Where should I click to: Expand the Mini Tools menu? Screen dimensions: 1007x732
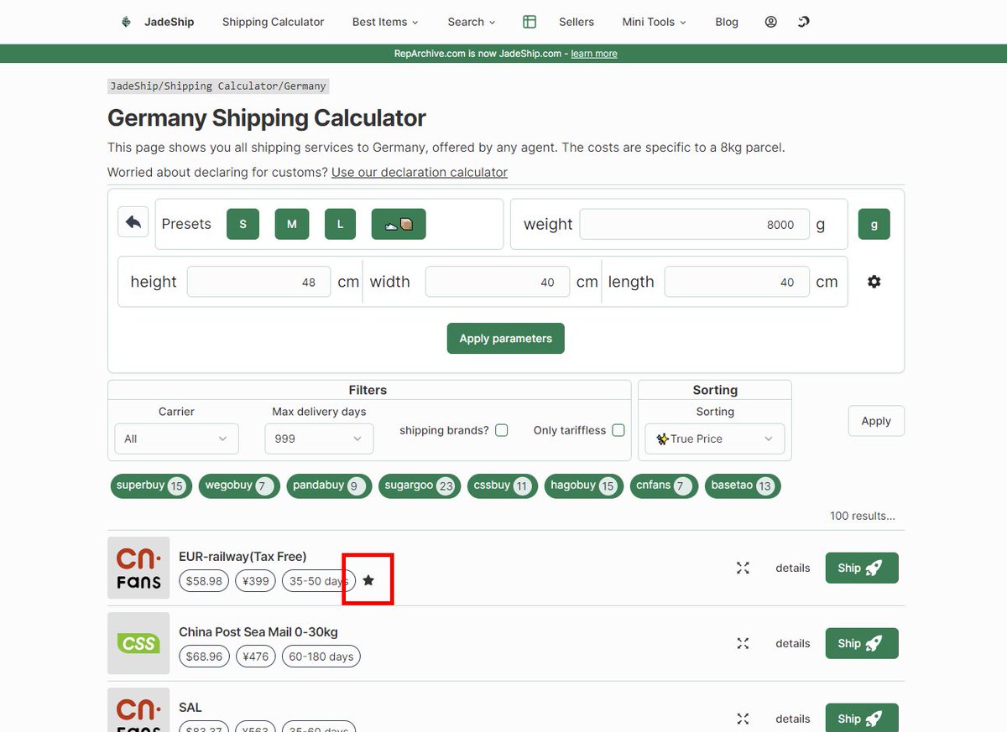click(x=654, y=22)
